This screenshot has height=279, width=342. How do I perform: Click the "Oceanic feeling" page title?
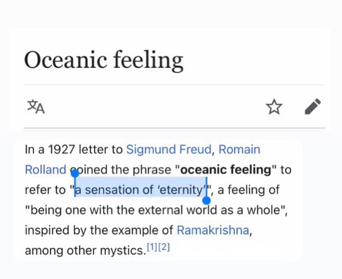click(x=104, y=60)
